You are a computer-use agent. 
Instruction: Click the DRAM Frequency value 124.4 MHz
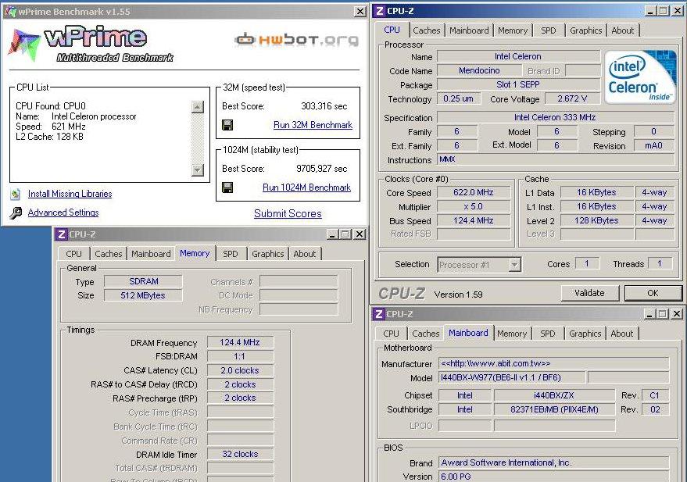[x=240, y=342]
